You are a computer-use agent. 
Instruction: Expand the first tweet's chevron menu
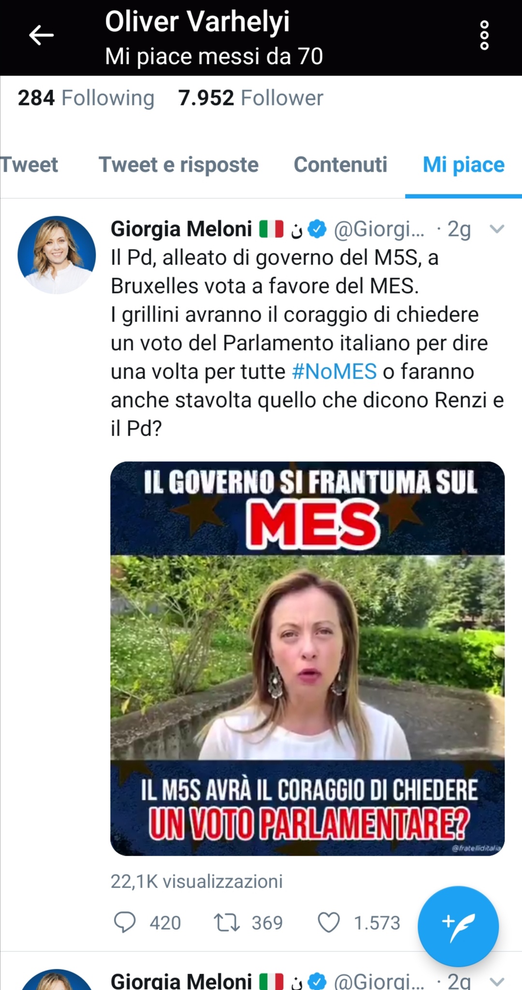[x=497, y=229]
